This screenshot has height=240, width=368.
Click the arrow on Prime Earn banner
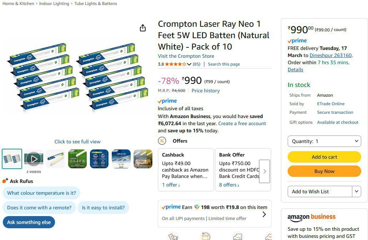pyautogui.click(x=264, y=214)
